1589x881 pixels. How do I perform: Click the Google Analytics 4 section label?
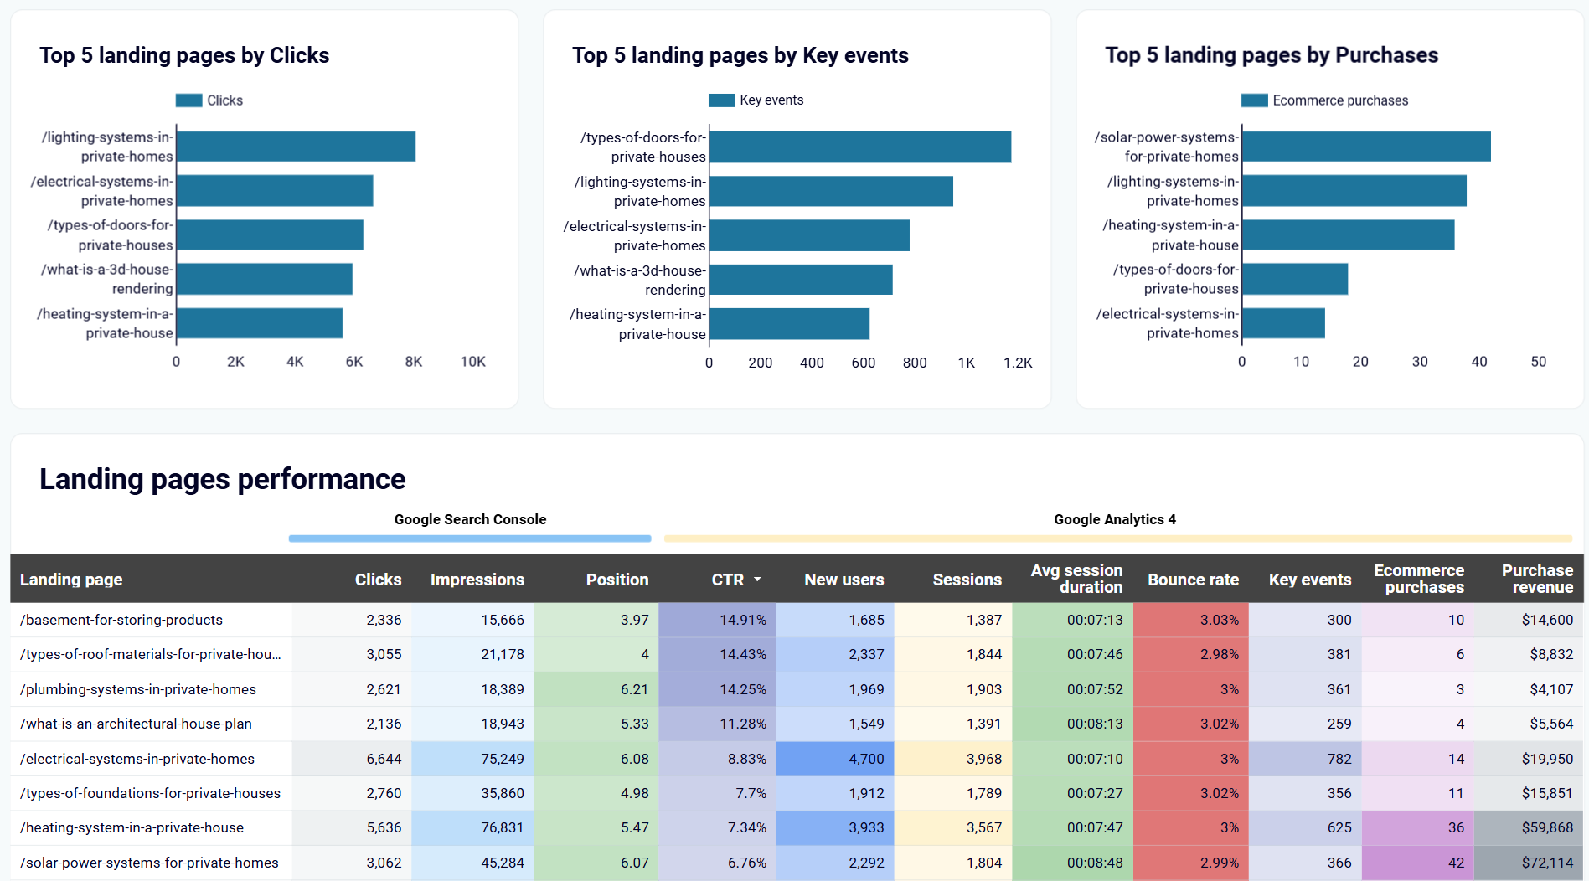point(1115,519)
